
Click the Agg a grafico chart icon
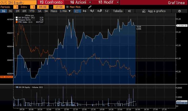(x=144, y=11)
